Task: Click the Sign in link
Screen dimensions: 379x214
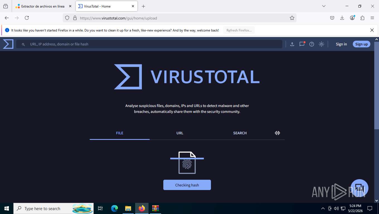Action: [x=341, y=44]
